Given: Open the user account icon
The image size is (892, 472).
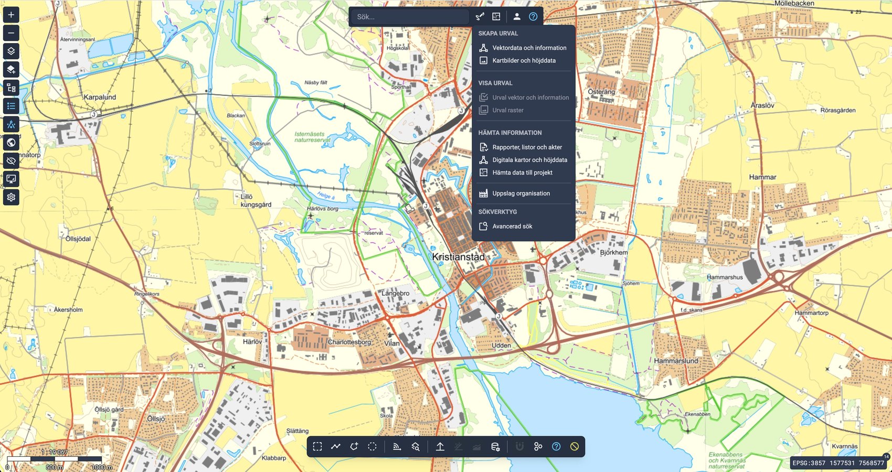Looking at the screenshot, I should (517, 17).
